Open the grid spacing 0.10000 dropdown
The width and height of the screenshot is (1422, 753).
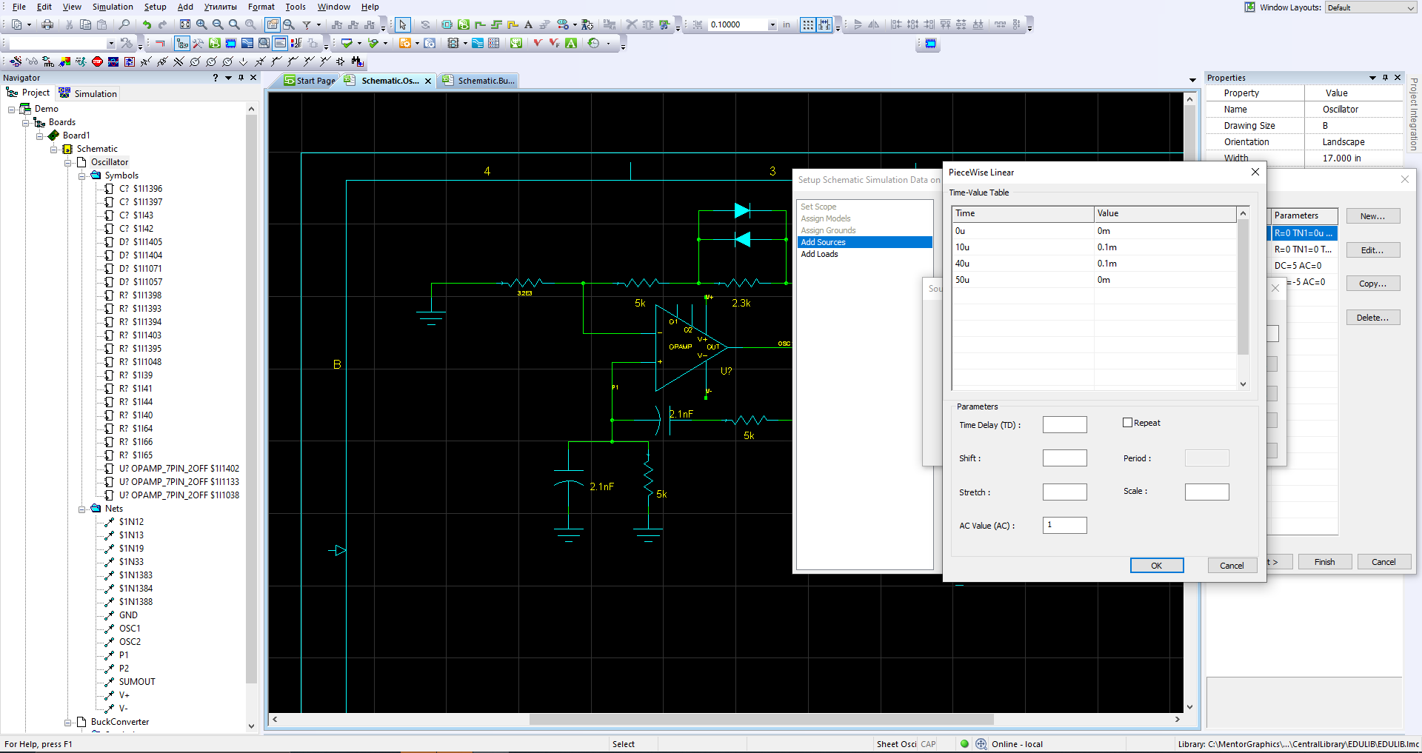point(772,24)
